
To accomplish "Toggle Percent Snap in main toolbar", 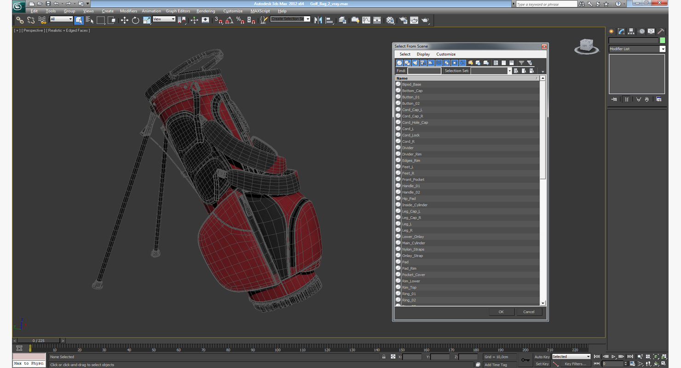I will pyautogui.click(x=240, y=20).
